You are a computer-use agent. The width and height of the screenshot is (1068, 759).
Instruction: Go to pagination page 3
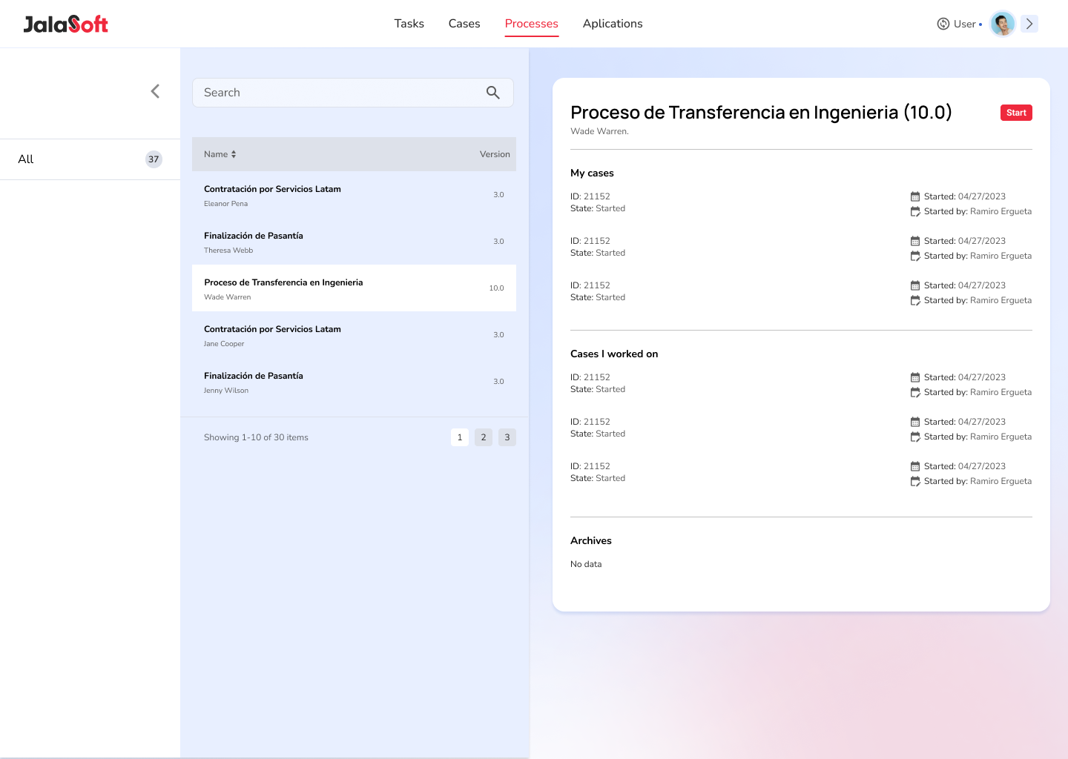507,437
